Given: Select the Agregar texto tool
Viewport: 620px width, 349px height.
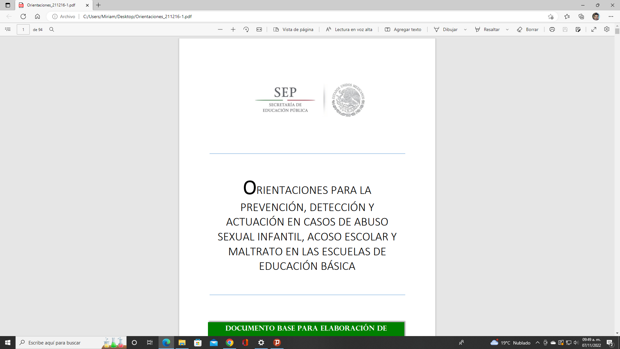Looking at the screenshot, I should pos(403,29).
